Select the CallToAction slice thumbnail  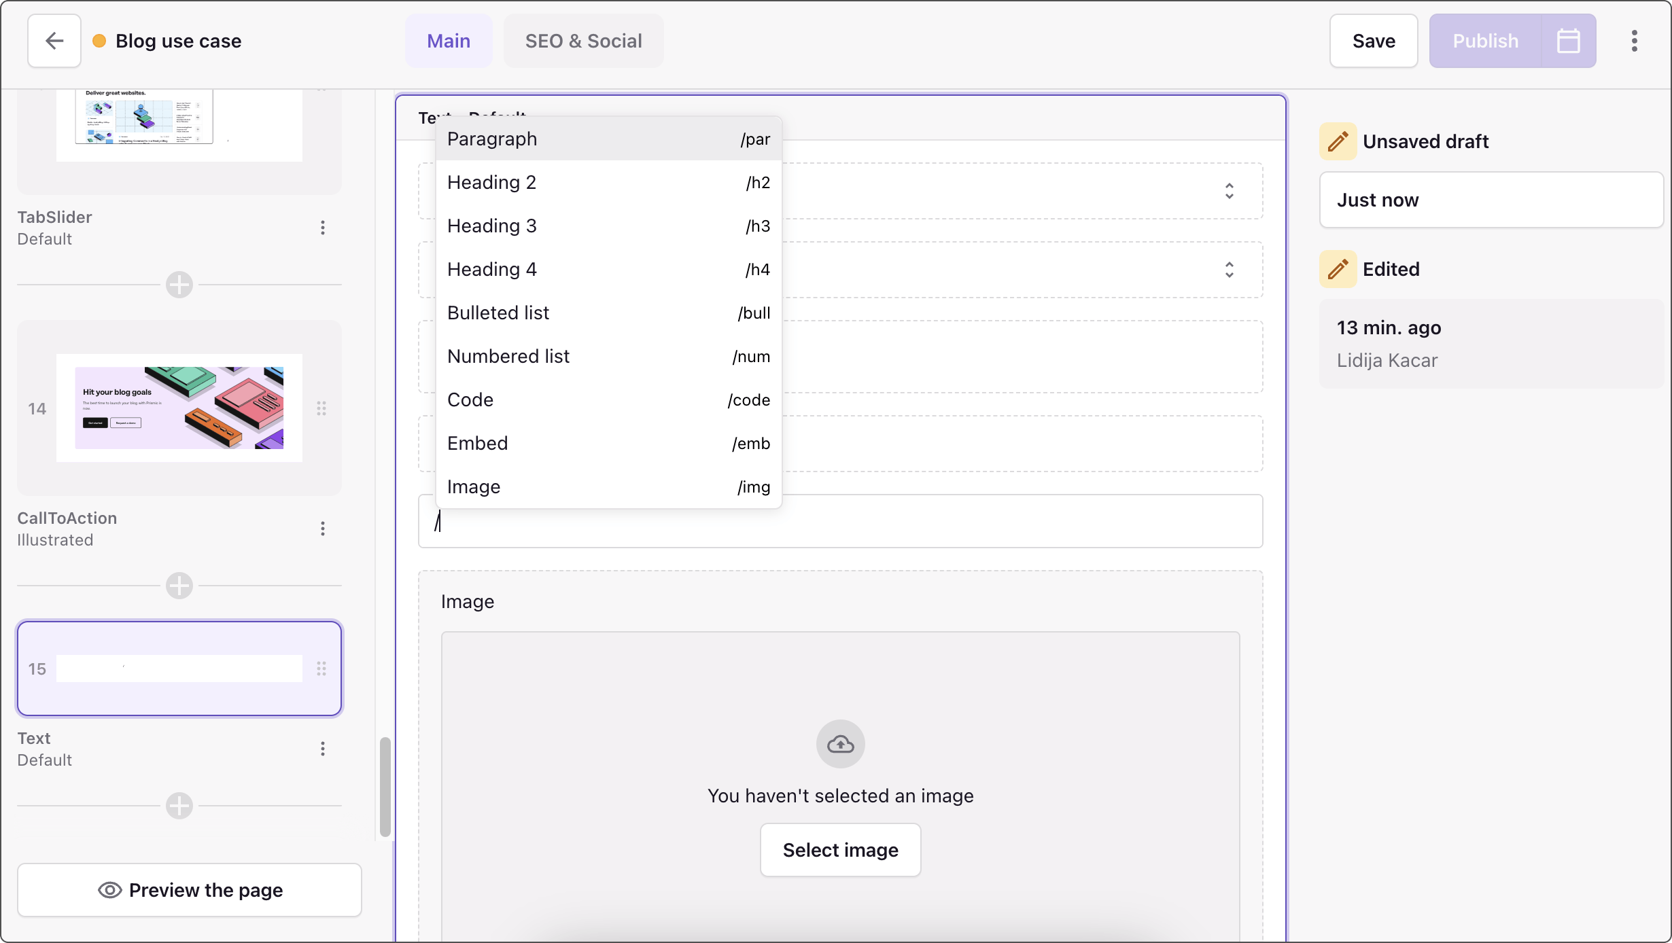179,408
